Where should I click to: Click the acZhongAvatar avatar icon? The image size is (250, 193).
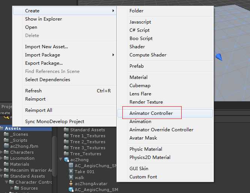click(x=71, y=184)
